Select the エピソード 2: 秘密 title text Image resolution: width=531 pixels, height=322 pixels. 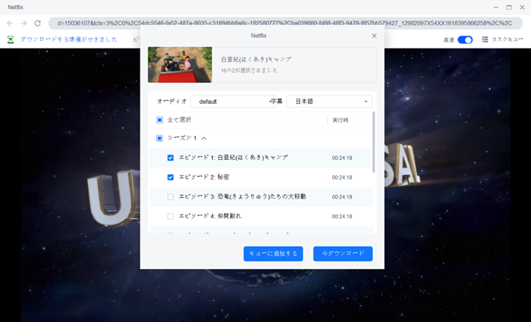coord(204,177)
